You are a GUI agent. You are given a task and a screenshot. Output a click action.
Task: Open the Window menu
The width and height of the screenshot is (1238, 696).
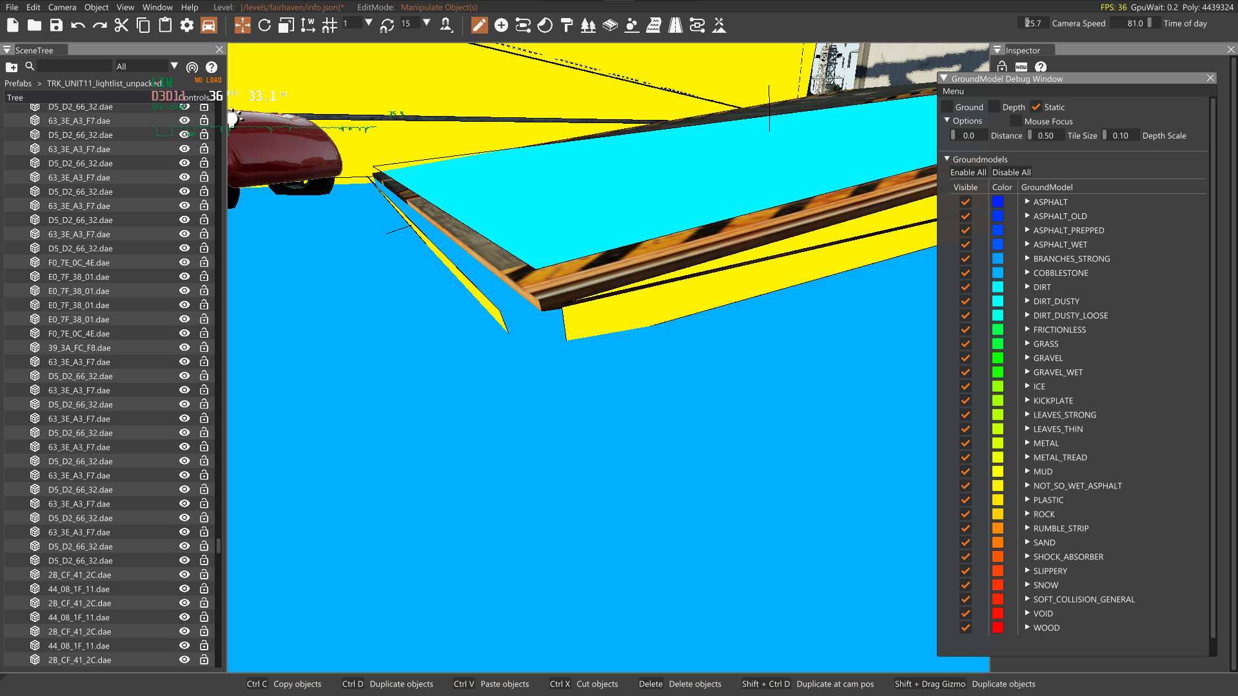click(157, 7)
